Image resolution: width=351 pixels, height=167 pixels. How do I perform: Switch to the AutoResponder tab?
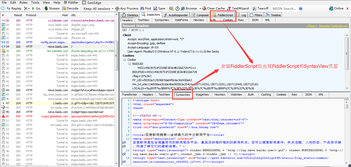tap(176, 15)
